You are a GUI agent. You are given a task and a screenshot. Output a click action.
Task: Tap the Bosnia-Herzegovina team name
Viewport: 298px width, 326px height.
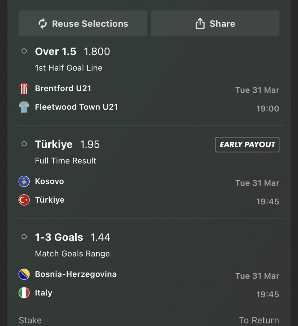76,274
